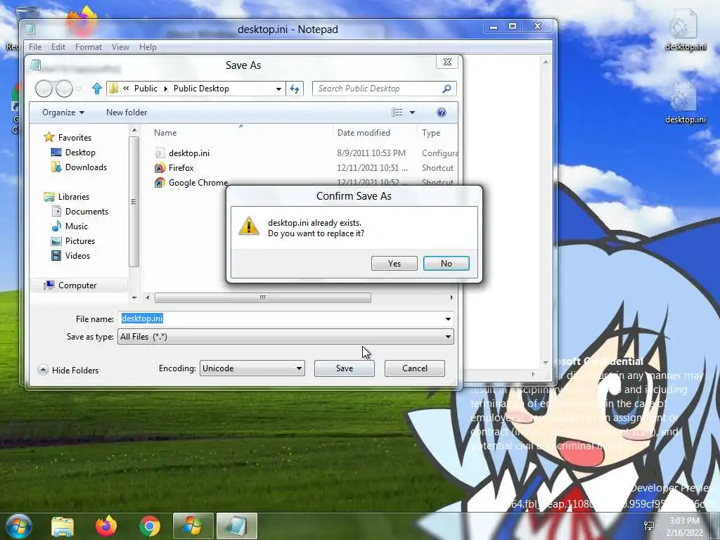Confirm replacing with the Yes button

[x=394, y=263]
